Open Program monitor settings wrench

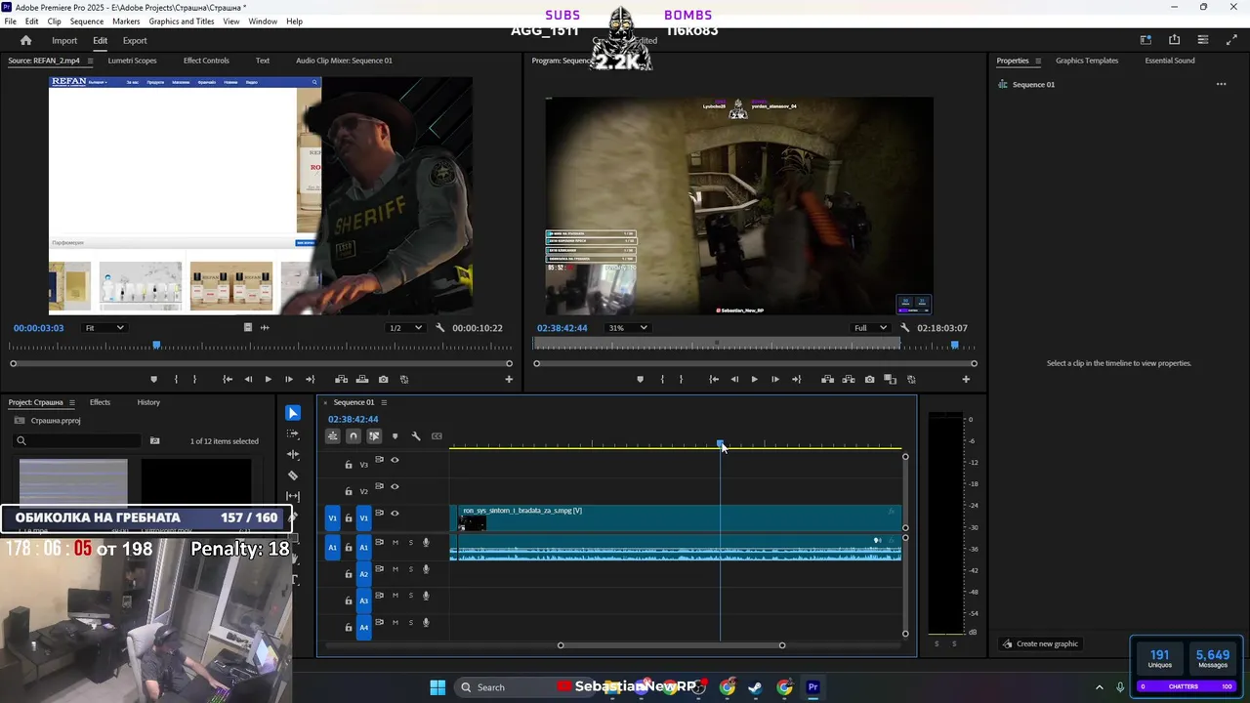[x=905, y=328]
